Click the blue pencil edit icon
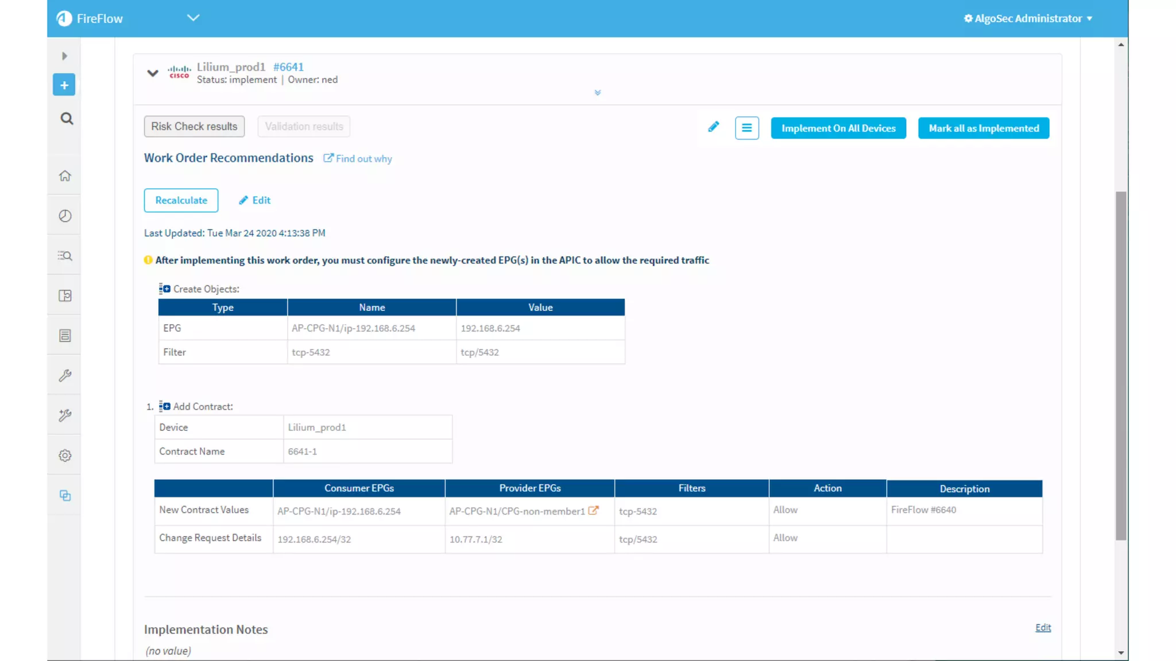Image resolution: width=1176 pixels, height=661 pixels. (x=713, y=127)
